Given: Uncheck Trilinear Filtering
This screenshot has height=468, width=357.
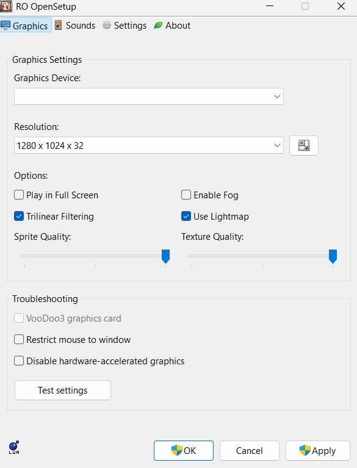Looking at the screenshot, I should 19,216.
